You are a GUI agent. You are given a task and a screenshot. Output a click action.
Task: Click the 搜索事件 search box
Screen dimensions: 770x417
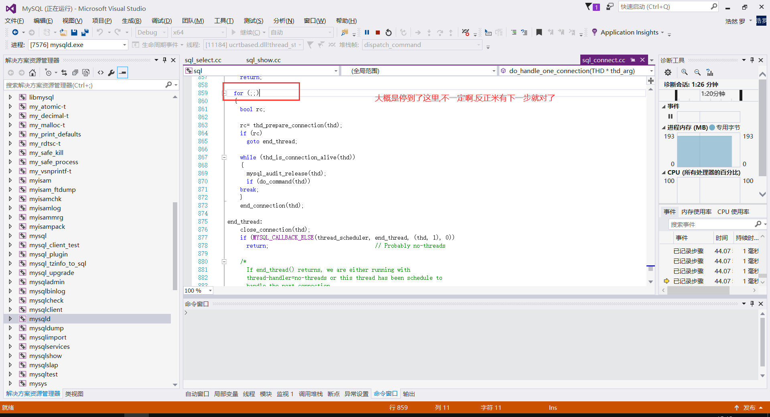click(x=712, y=224)
